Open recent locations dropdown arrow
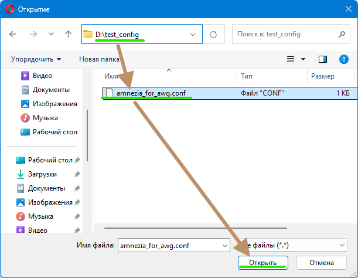358x278 pixels. (x=51, y=35)
